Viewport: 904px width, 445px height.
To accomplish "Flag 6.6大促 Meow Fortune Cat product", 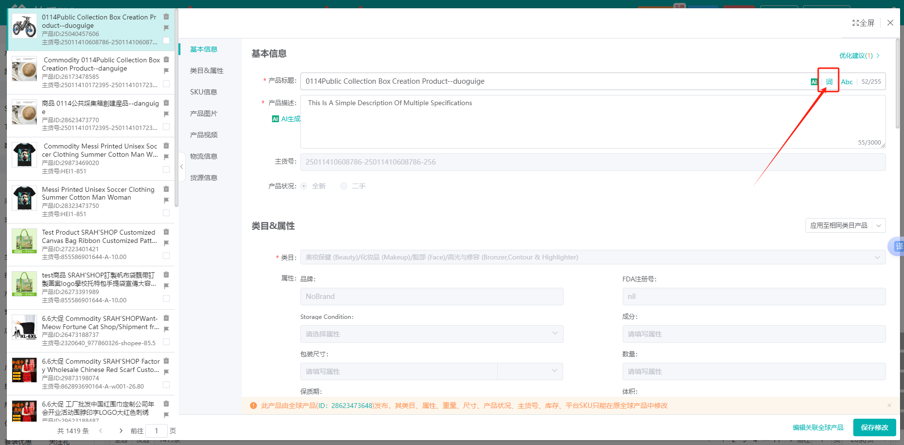I will (x=166, y=329).
